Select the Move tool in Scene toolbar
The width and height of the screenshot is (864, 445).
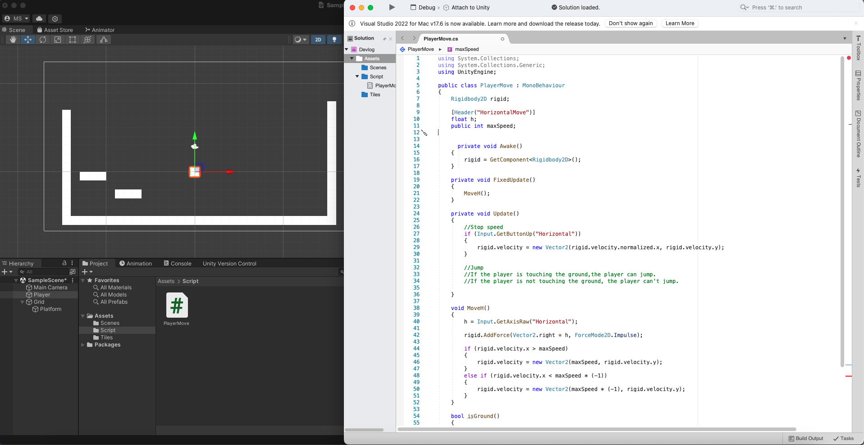point(28,40)
